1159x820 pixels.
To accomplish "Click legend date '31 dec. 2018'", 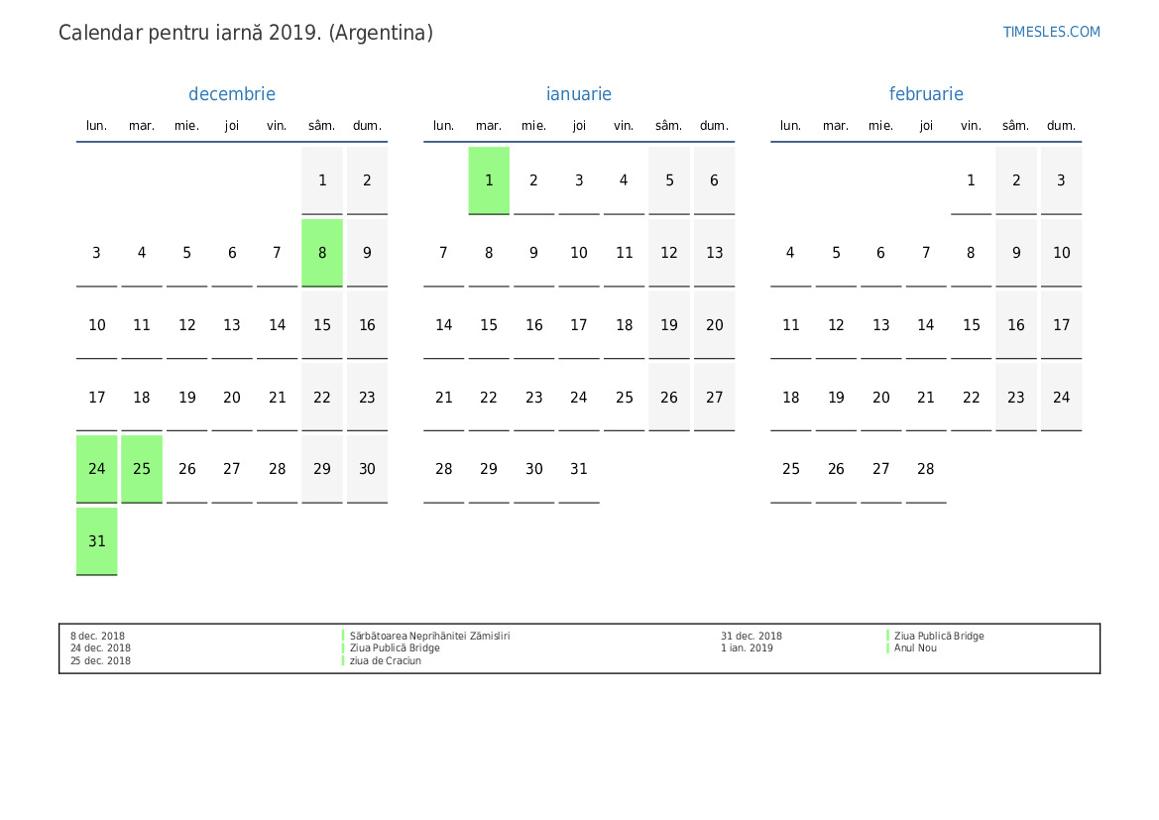I will point(752,636).
